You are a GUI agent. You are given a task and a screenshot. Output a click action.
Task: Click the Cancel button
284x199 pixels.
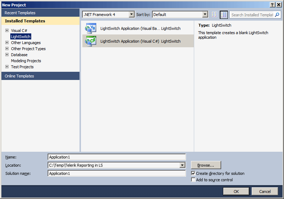(x=265, y=192)
